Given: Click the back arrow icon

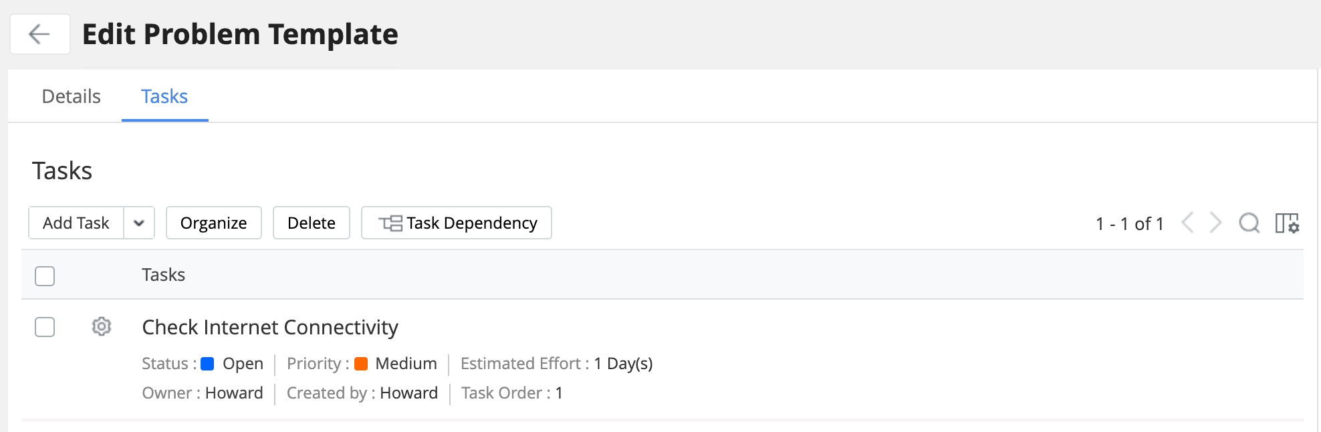Looking at the screenshot, I should 39,34.
